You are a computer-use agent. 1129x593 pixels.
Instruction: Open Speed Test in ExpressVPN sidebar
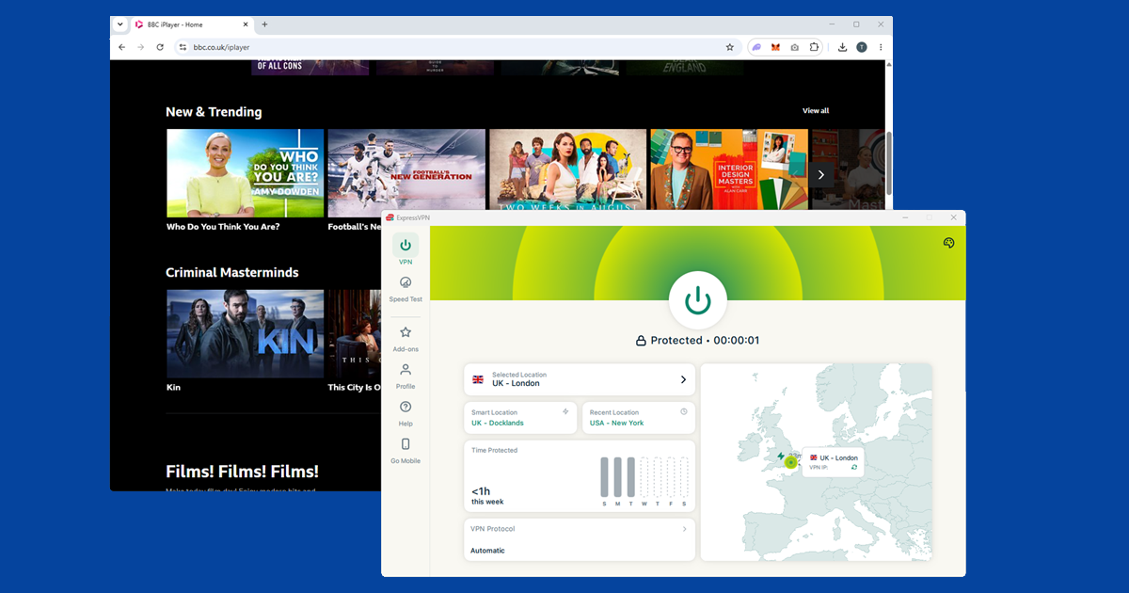(405, 290)
